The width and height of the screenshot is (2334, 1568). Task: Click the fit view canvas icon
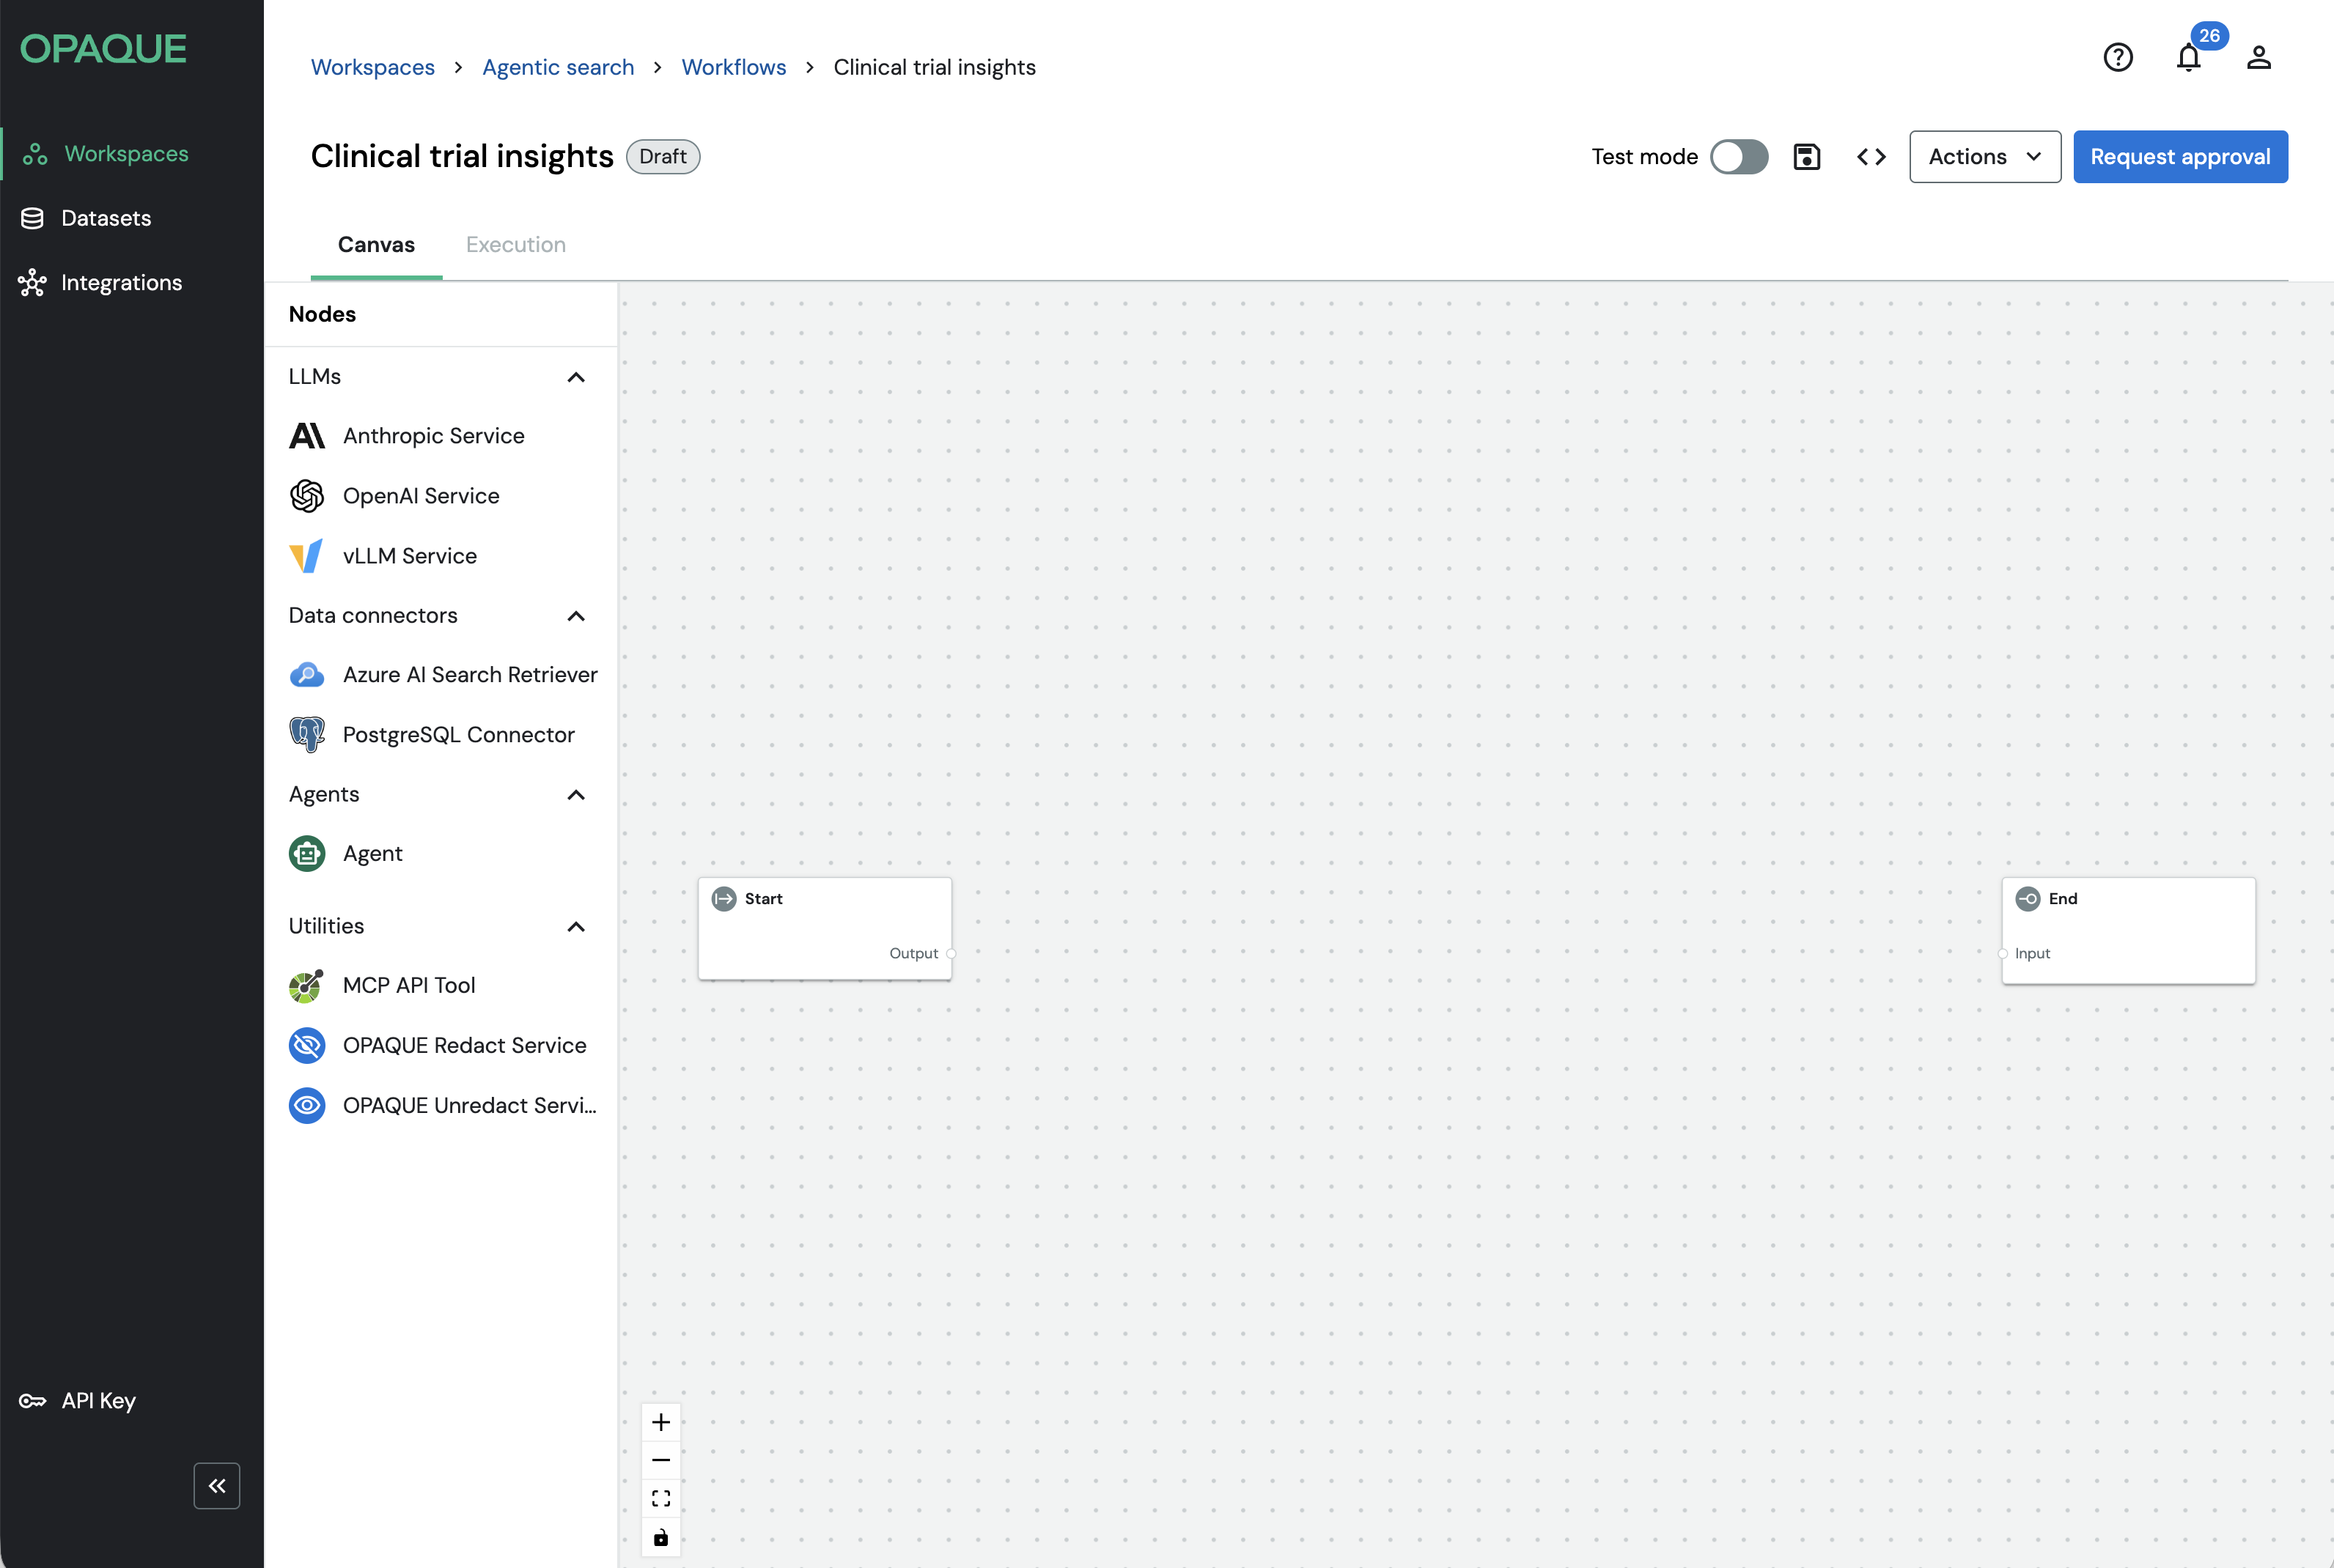coord(660,1498)
